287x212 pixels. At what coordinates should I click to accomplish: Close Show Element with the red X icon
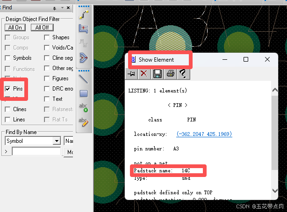coord(144,74)
